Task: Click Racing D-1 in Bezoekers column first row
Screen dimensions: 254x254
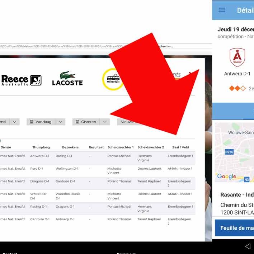Action: point(64,156)
